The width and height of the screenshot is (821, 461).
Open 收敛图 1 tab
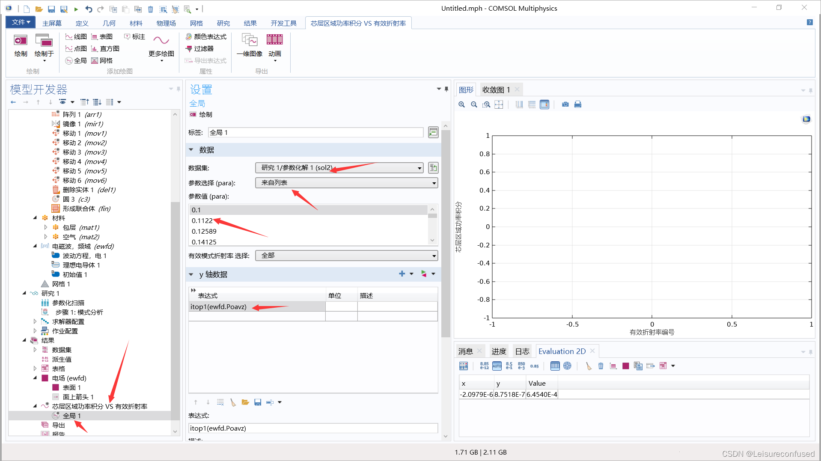coord(496,89)
